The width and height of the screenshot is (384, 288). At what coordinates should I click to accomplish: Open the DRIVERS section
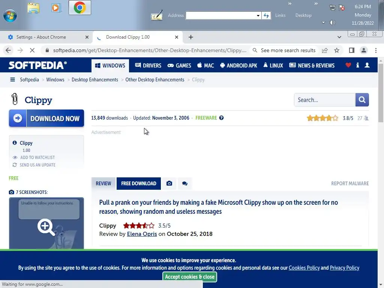[x=148, y=66]
